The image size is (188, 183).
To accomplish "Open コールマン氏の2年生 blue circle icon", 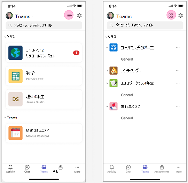I will 113,47.
